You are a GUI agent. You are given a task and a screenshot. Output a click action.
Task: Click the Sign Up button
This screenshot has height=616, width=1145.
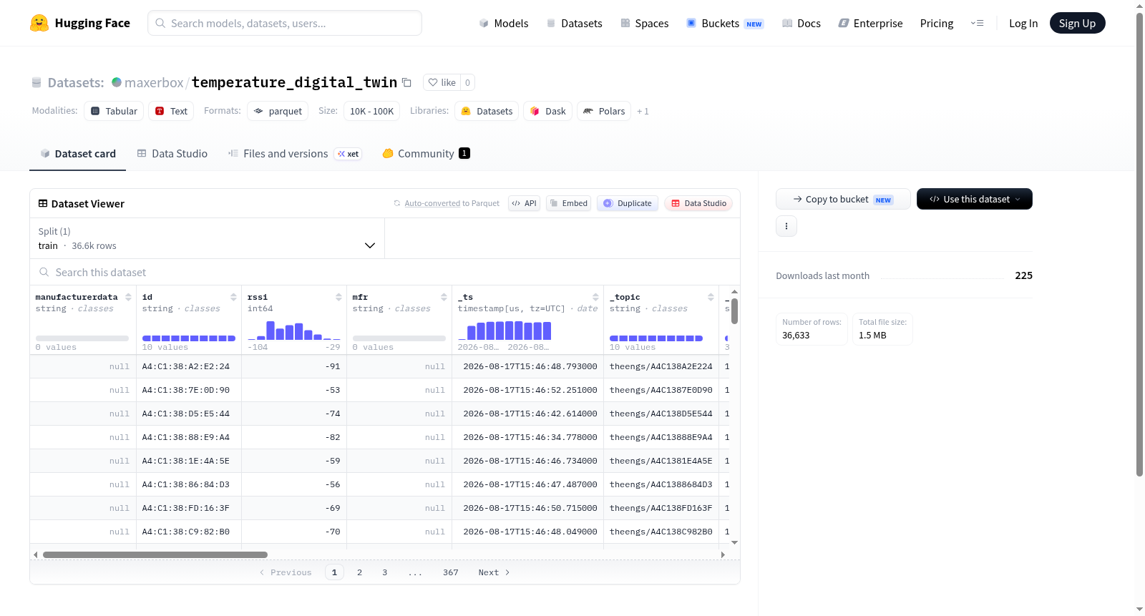1078,23
